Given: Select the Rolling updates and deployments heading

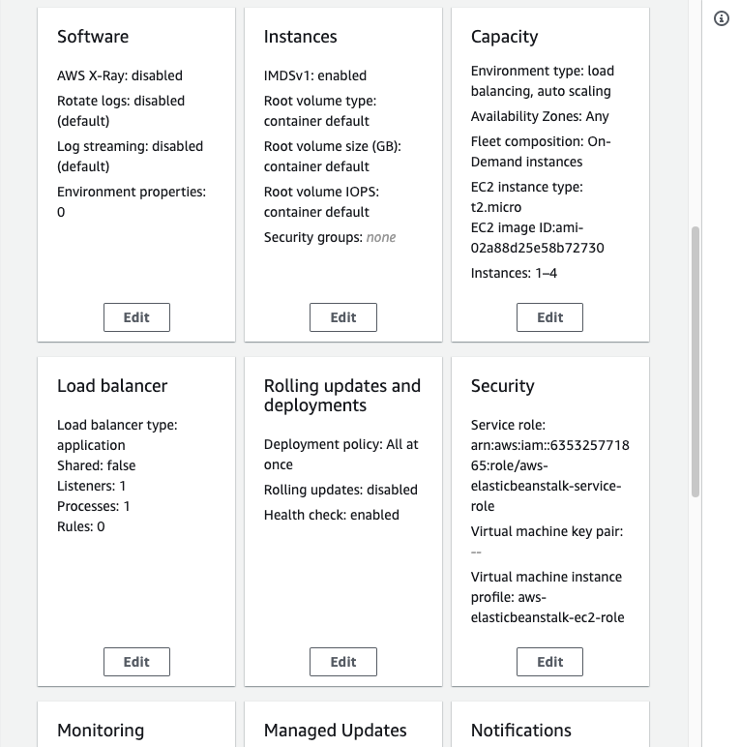Looking at the screenshot, I should coord(342,396).
